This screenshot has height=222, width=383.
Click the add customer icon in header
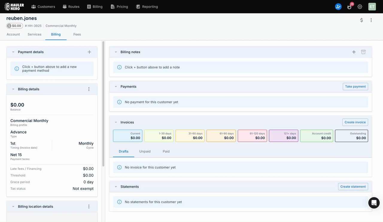point(338,7)
